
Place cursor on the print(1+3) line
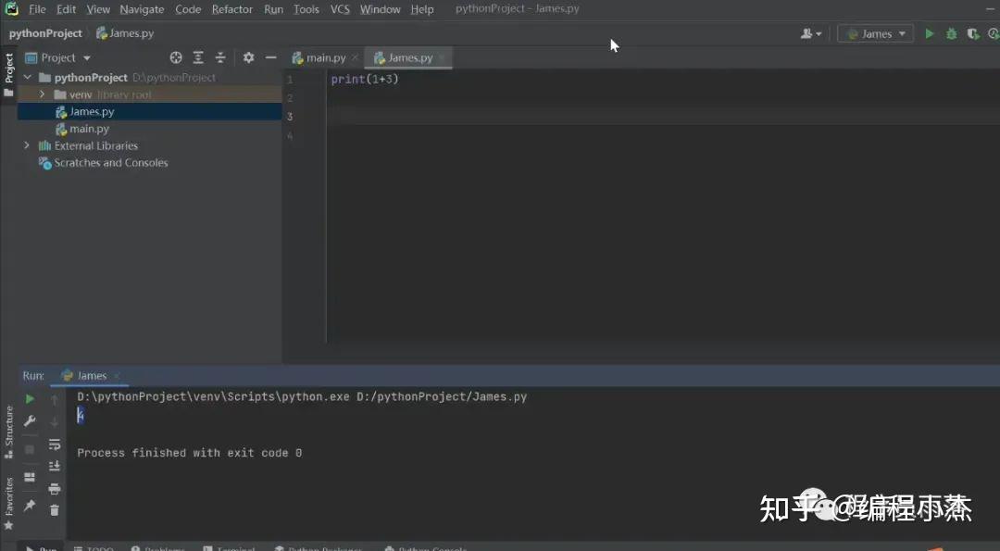click(x=370, y=79)
